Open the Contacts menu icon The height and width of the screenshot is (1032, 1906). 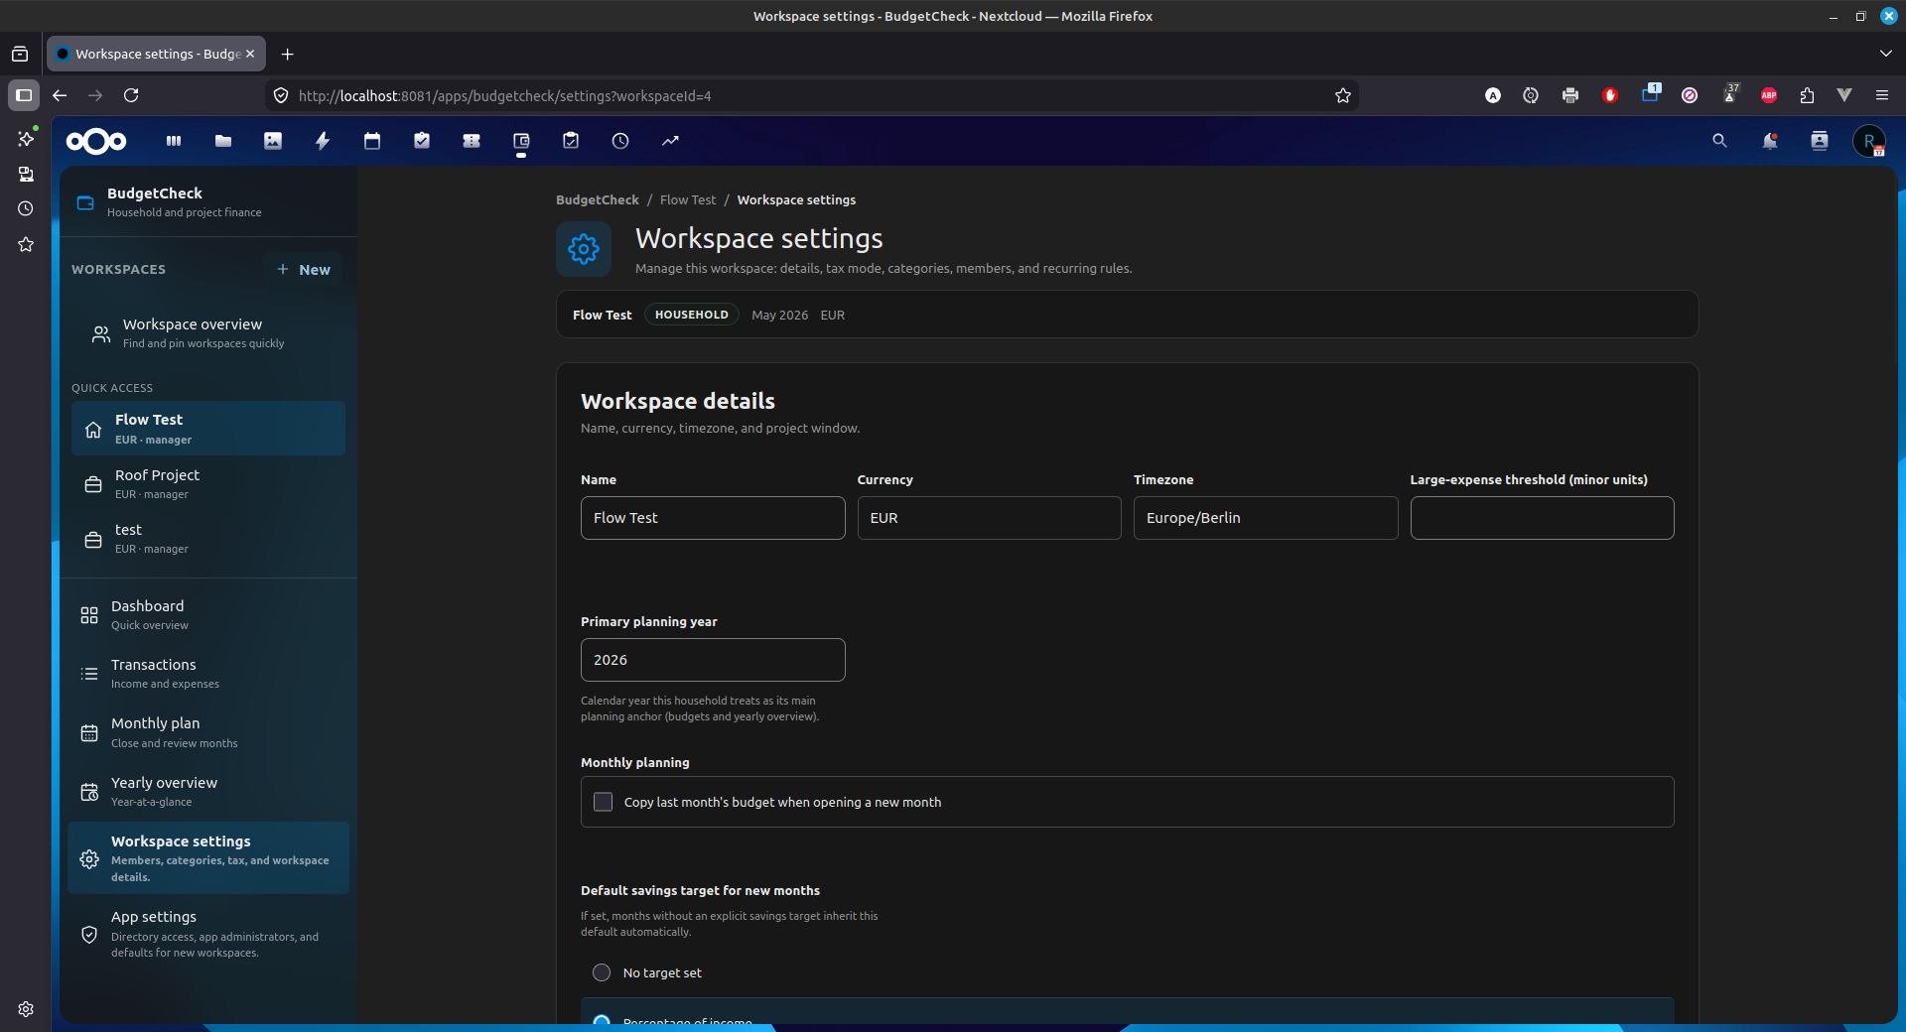click(x=1819, y=141)
